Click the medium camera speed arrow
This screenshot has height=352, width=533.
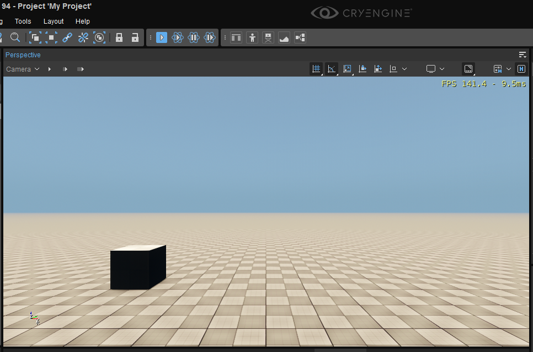click(x=65, y=69)
